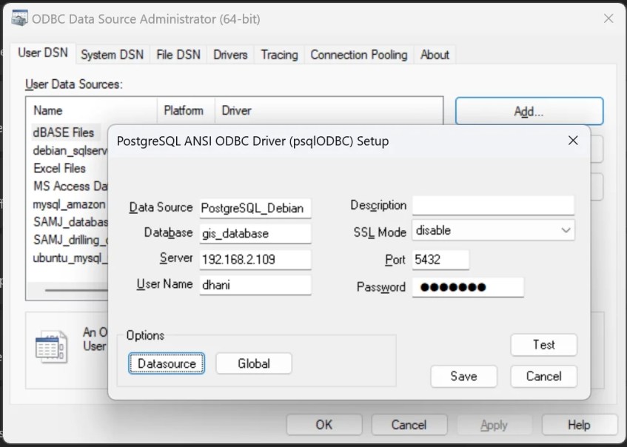
Task: Close the PostgreSQL ODBC Driver Setup dialog
Action: tap(573, 141)
